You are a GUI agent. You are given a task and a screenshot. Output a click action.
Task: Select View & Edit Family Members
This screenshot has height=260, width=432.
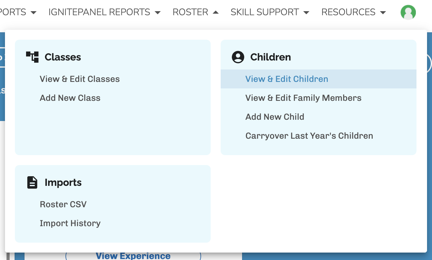303,98
